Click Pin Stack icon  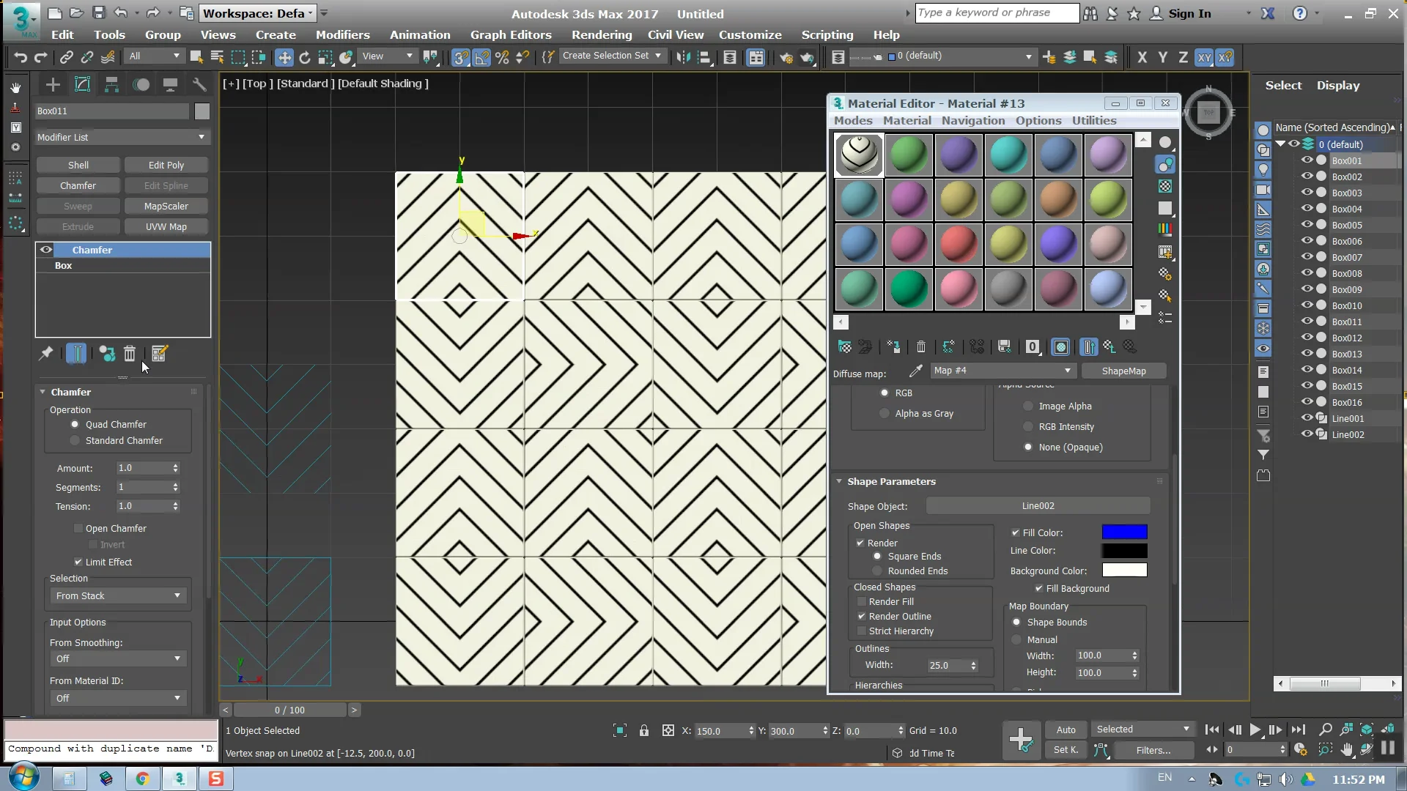pyautogui.click(x=45, y=354)
